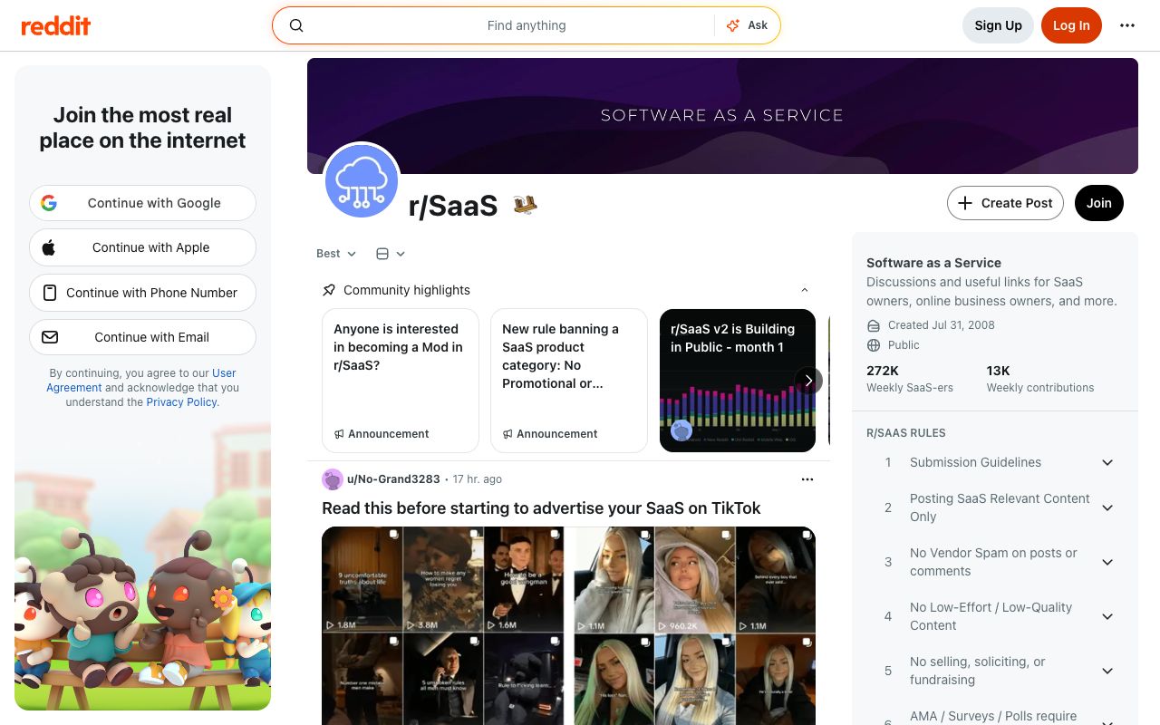Open post about advertising SaaS on TikTok
The image size is (1160, 725).
541,508
